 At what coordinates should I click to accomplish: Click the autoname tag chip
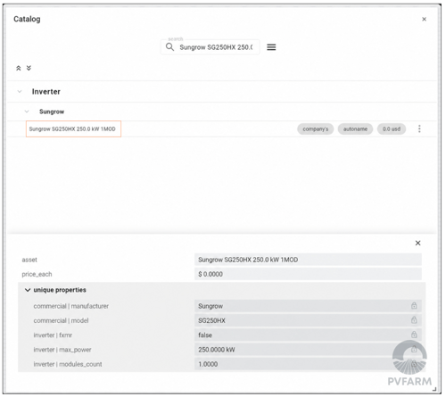pos(355,129)
